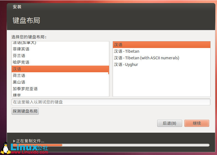Select 荷兰语 layout

click(x=60, y=76)
